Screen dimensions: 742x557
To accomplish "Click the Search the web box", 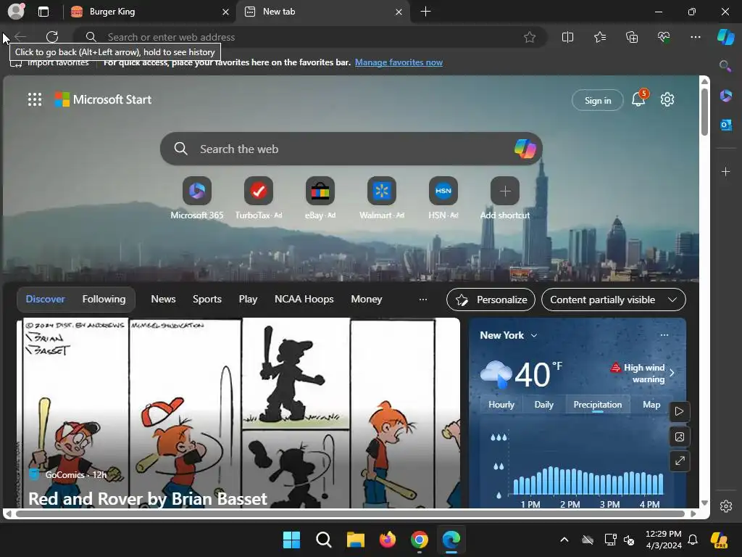I will click(351, 149).
